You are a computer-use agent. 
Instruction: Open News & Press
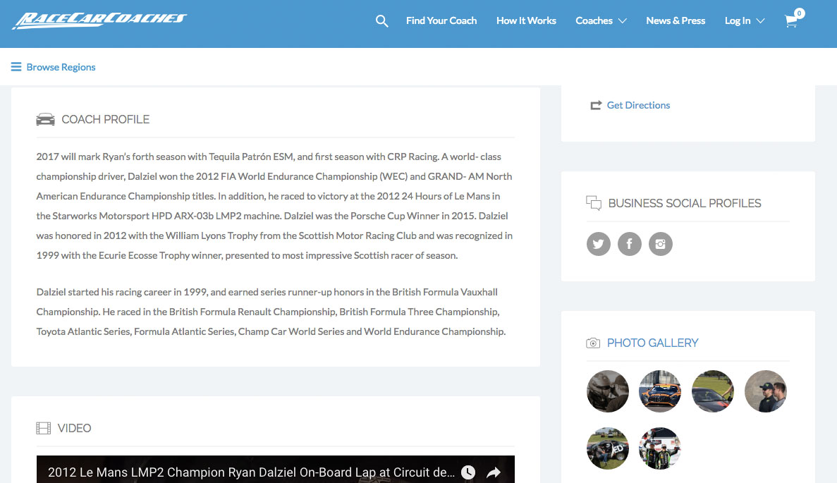coord(676,21)
